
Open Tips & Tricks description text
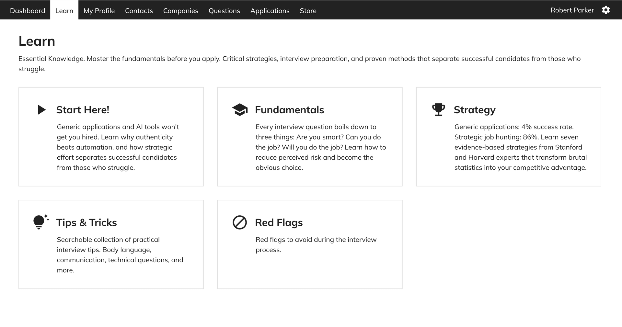[x=120, y=254]
